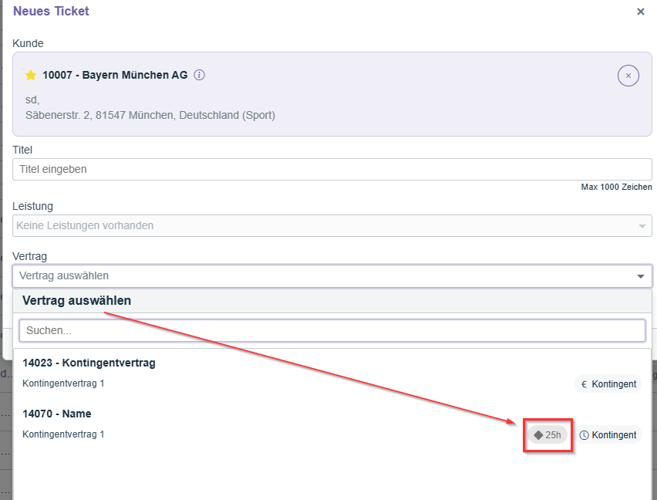
Task: Click the info icon beside Bayern München AG
Action: [199, 75]
